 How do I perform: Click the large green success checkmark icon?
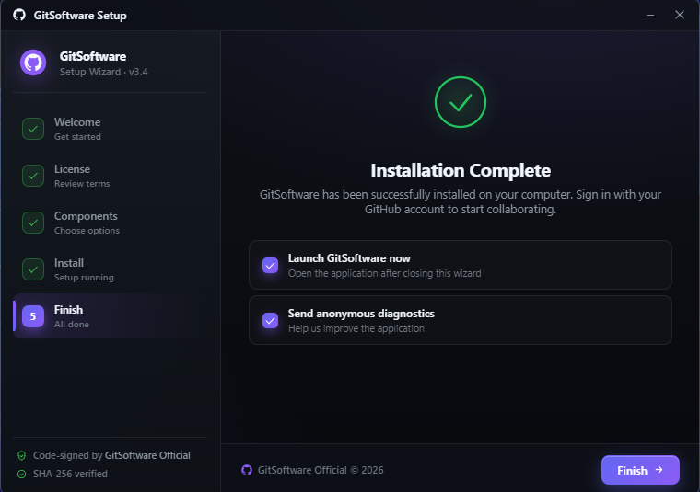click(x=461, y=102)
